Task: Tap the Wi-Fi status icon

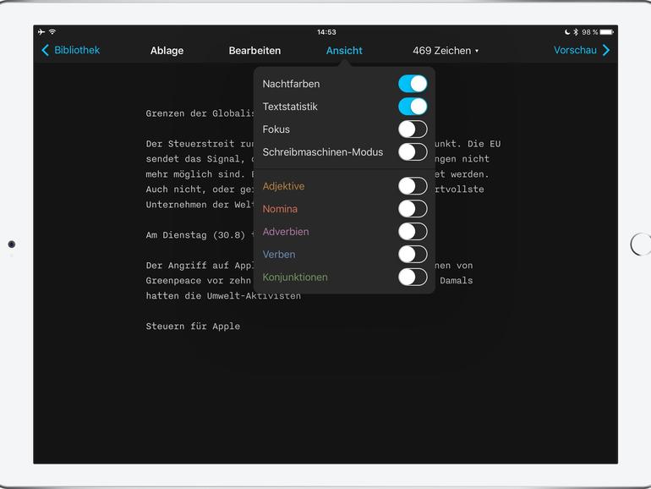Action: (x=52, y=32)
